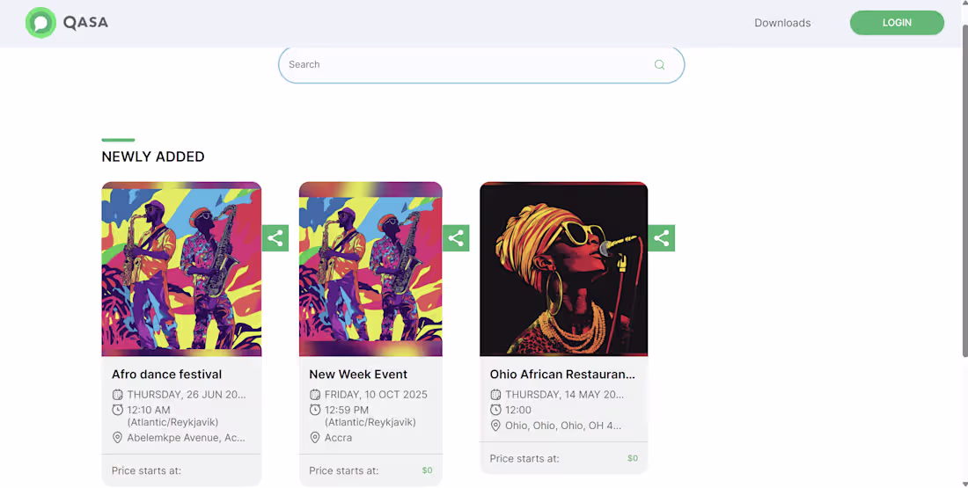Click the green LOGIN button

tap(897, 23)
